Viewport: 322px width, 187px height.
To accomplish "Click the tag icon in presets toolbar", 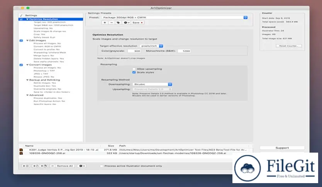I will [118, 23].
